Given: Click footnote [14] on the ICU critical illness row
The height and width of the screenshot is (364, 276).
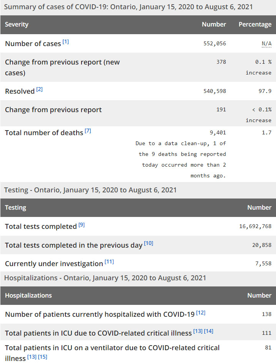Looking at the screenshot, I should [209, 331].
